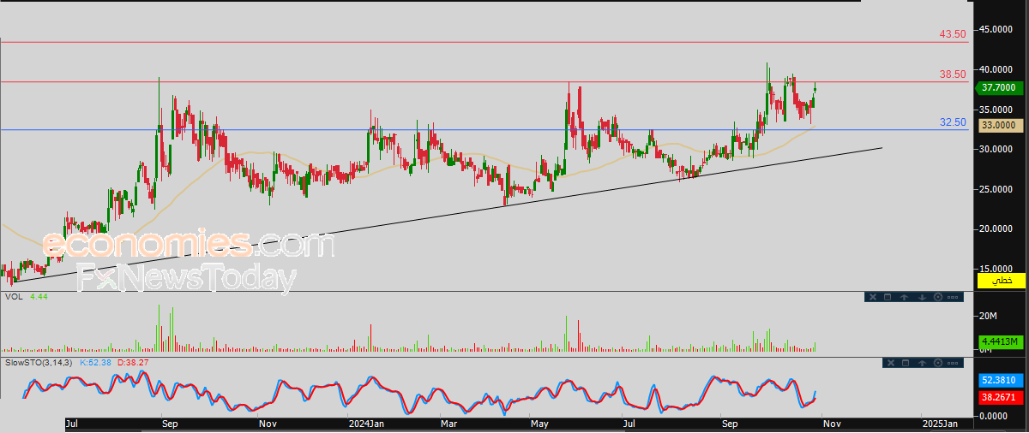Click the red 38.2671 stochastic tag
This screenshot has height=433, width=1029.
point(1000,398)
